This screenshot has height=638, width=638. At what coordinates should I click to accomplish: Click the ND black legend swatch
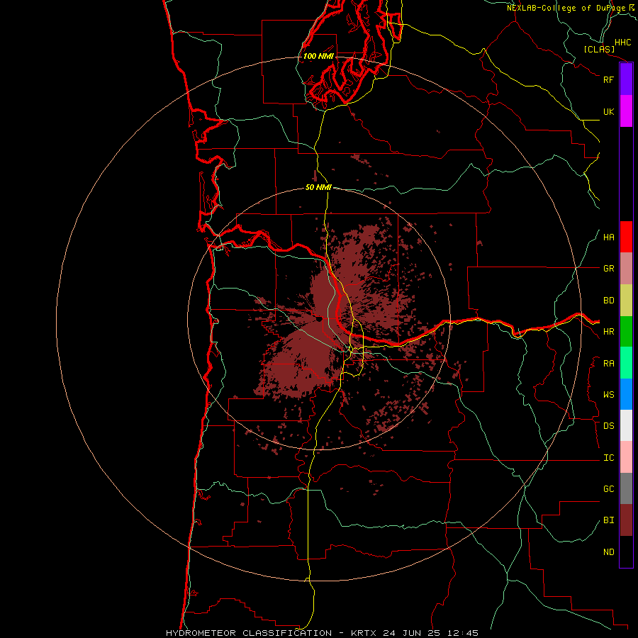click(x=626, y=552)
